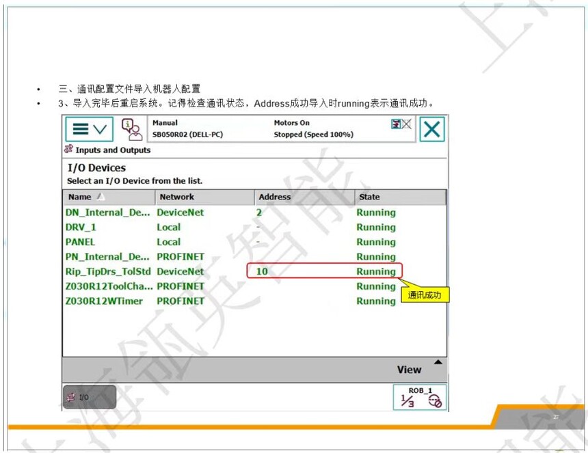This screenshot has height=453, width=588.
Task: Click the status bar Manual mode text
Action: pos(165,123)
